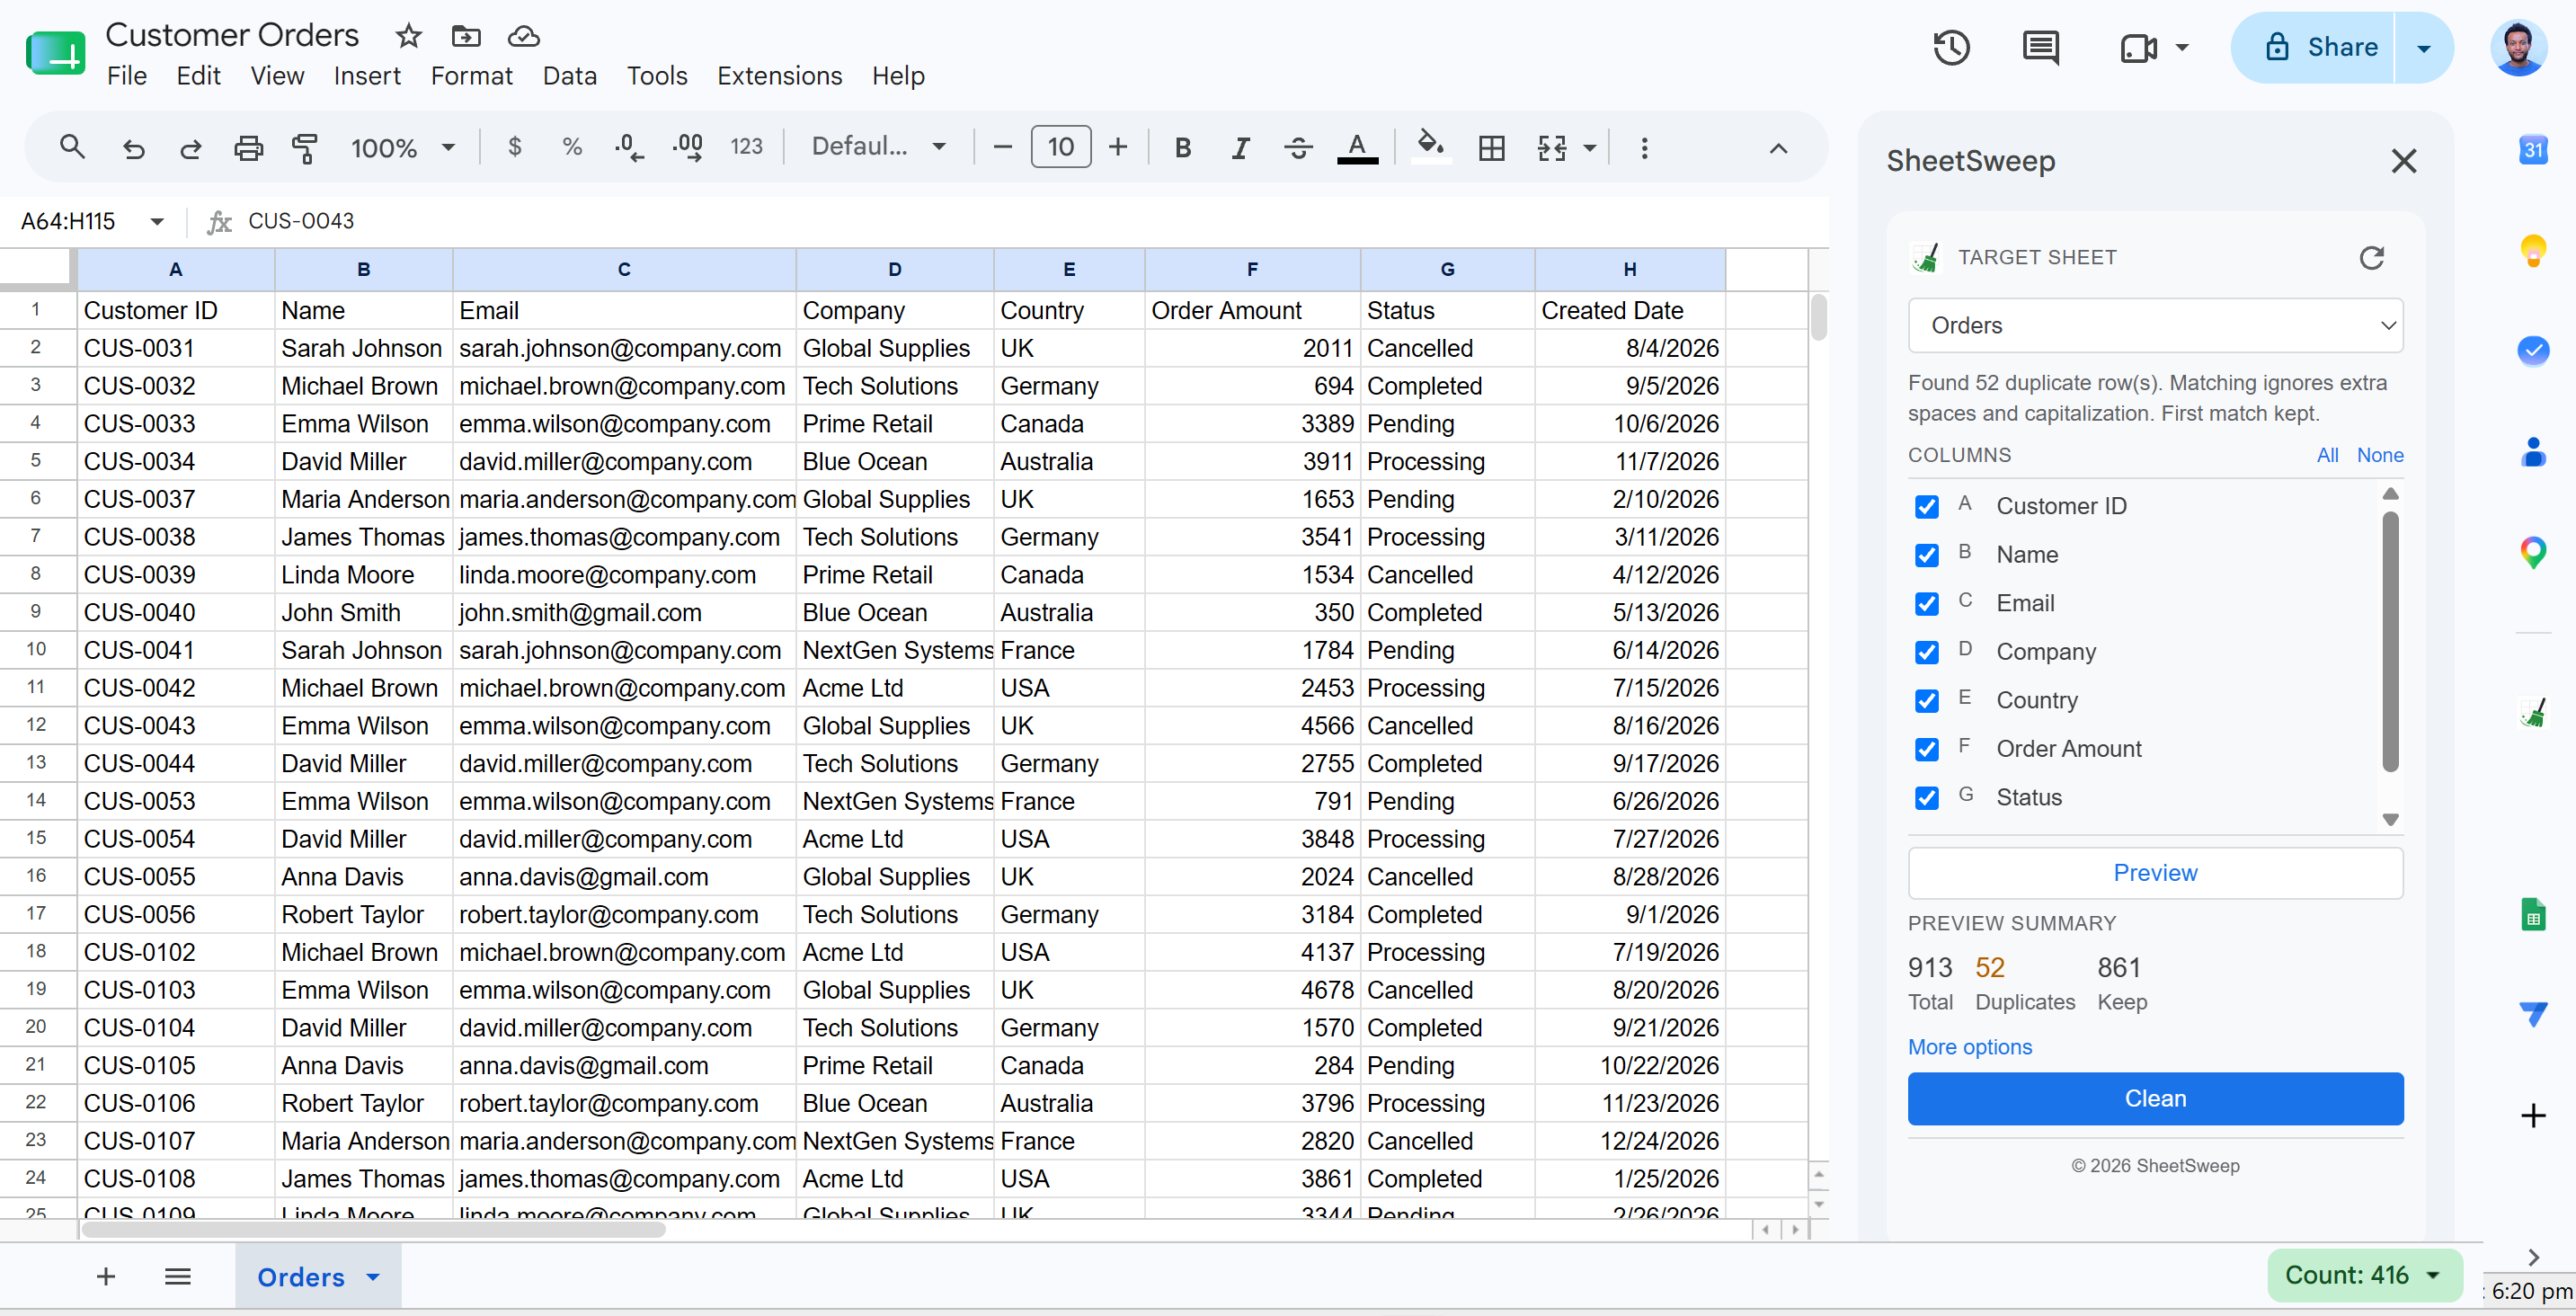
Task: Expand the merge cells options arrow
Action: click(1589, 148)
